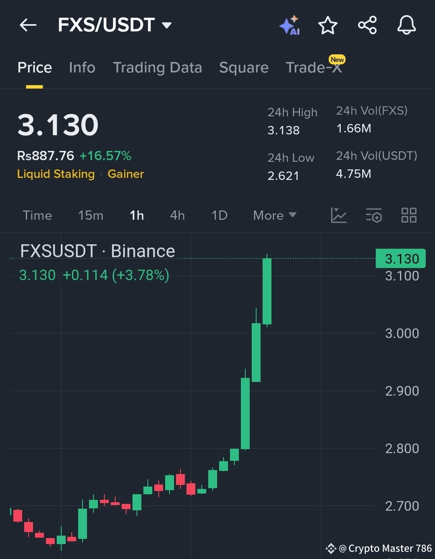The image size is (435, 559).
Task: Click the green 3.130 price label on axis
Action: [x=401, y=258]
